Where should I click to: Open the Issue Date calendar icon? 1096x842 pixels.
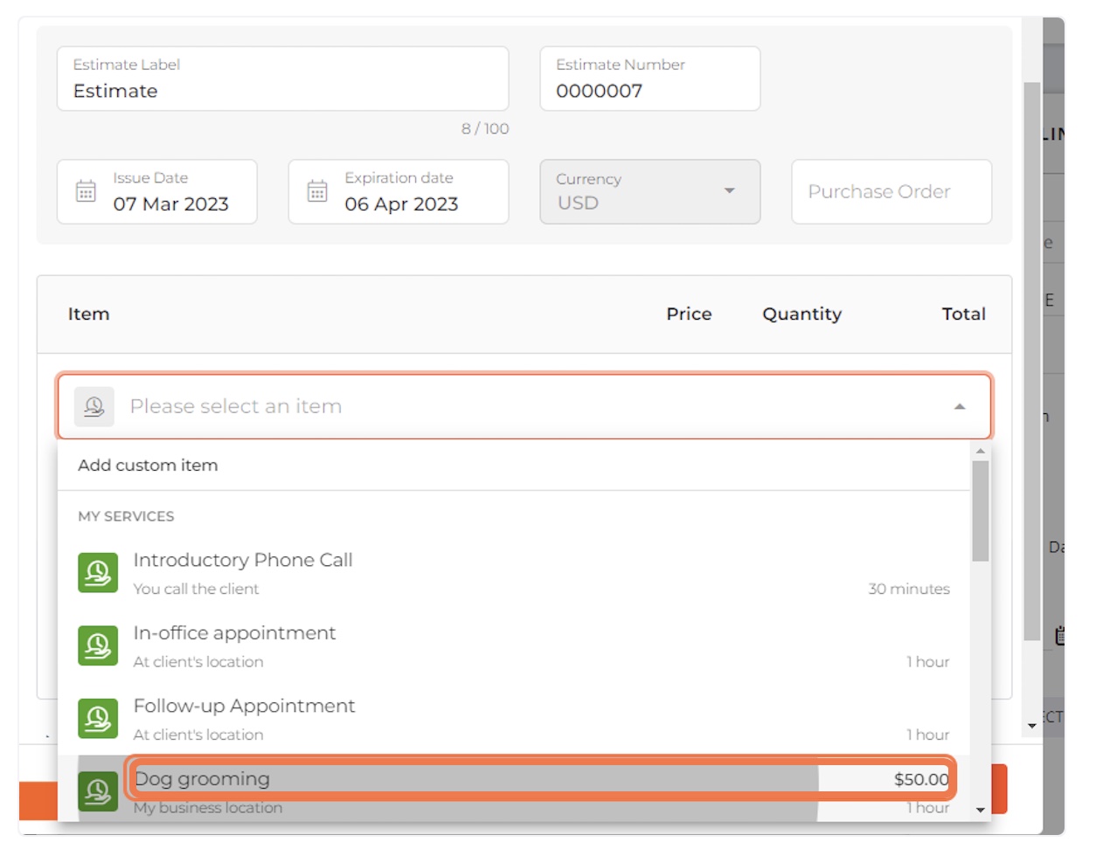[x=86, y=191]
